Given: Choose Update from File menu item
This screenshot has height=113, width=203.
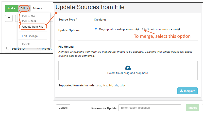Looking at the screenshot, I should pyautogui.click(x=32, y=27).
